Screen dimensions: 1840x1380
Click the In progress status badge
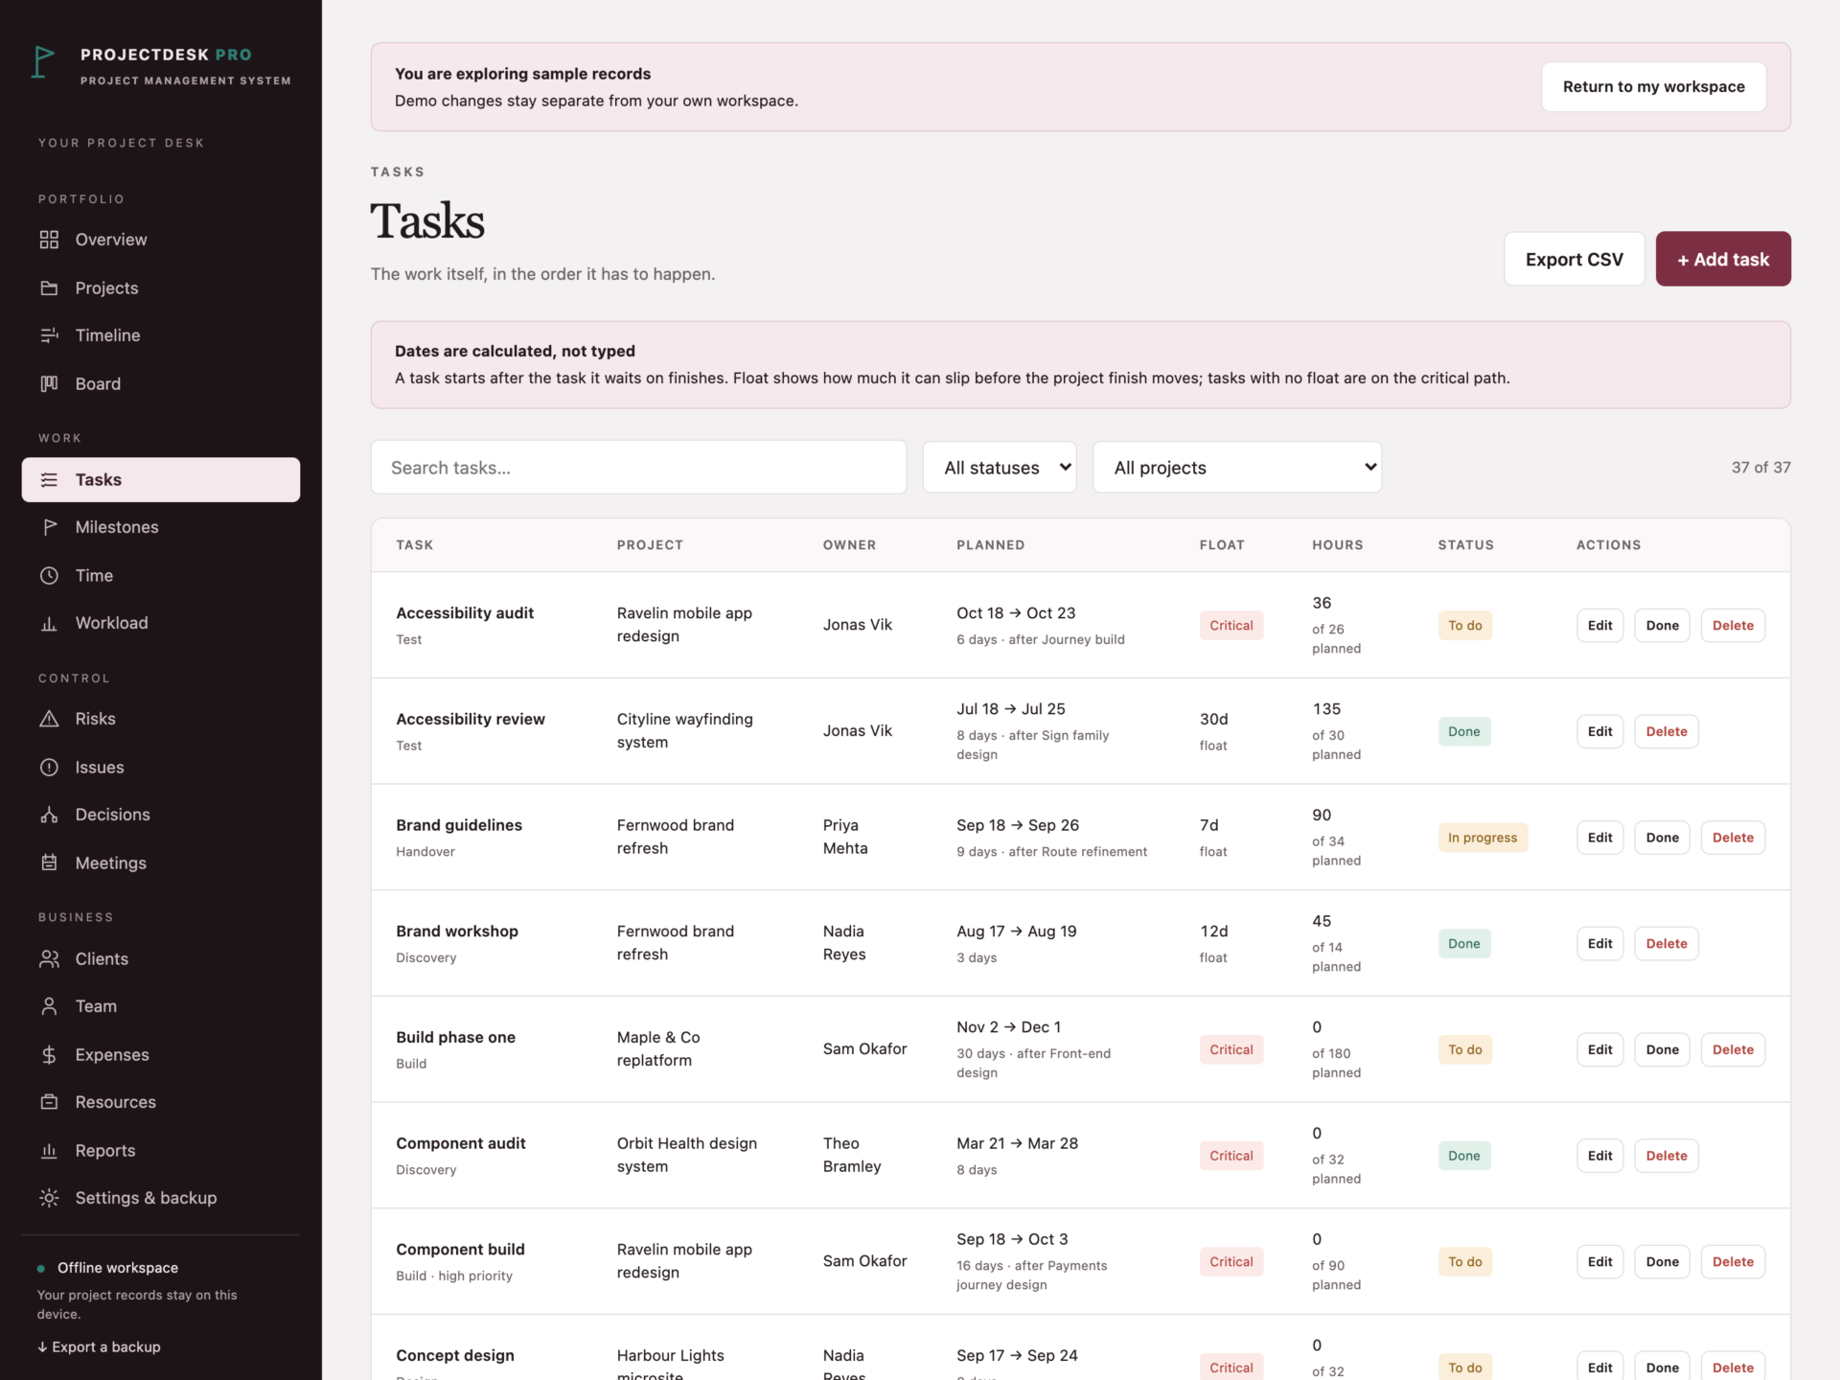click(1483, 838)
